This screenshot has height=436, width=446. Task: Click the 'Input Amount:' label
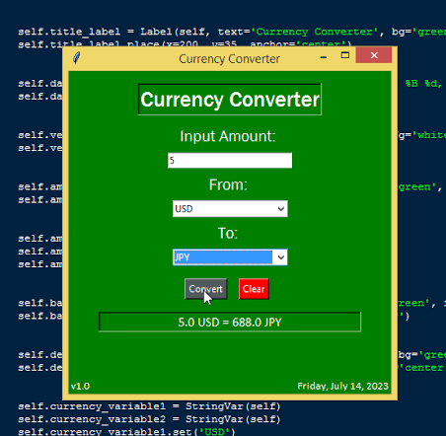pyautogui.click(x=228, y=136)
